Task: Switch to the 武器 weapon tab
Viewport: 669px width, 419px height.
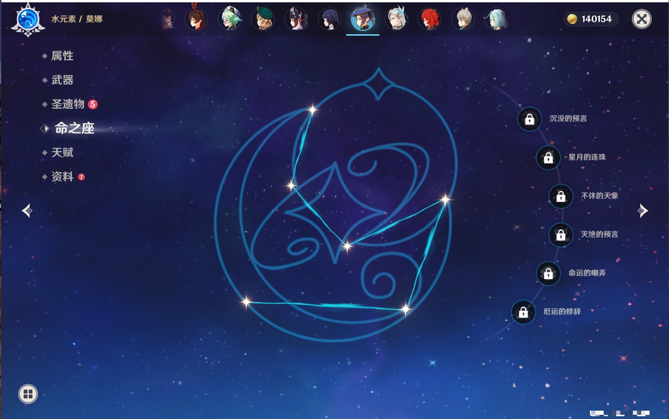Action: [x=62, y=80]
